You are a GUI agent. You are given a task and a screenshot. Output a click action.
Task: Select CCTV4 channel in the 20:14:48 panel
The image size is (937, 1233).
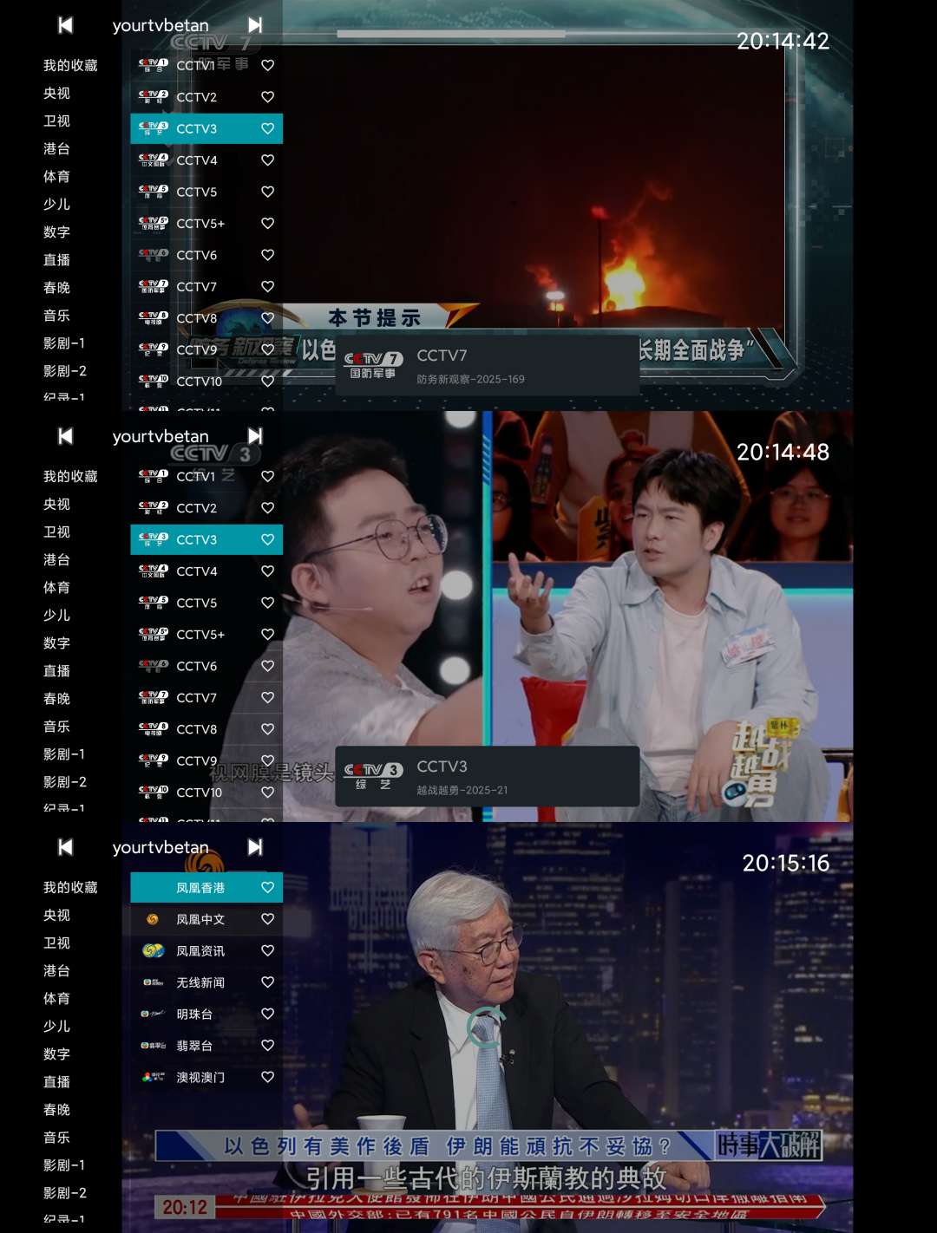coord(206,571)
